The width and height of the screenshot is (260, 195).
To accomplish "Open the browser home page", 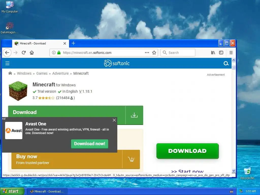I will [x=32, y=53].
